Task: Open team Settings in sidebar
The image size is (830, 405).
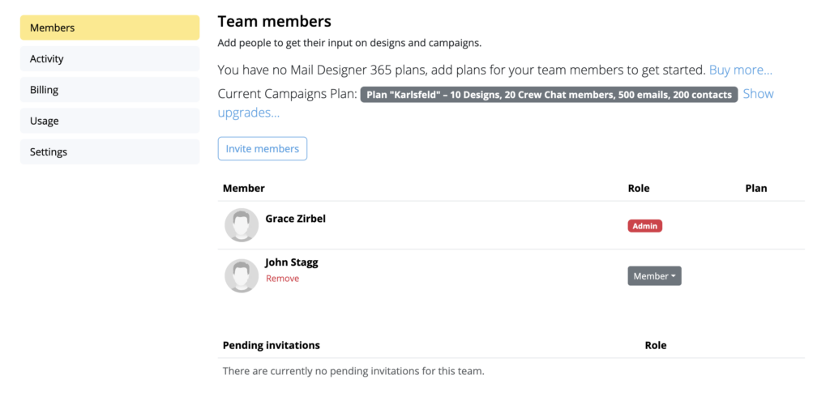Action: pos(109,151)
